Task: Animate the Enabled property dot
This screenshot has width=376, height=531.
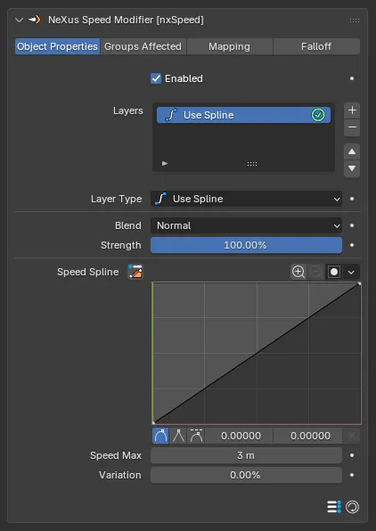Action: [352, 78]
